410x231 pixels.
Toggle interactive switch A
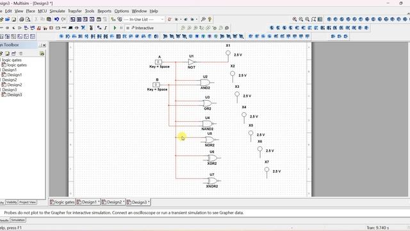[158, 62]
